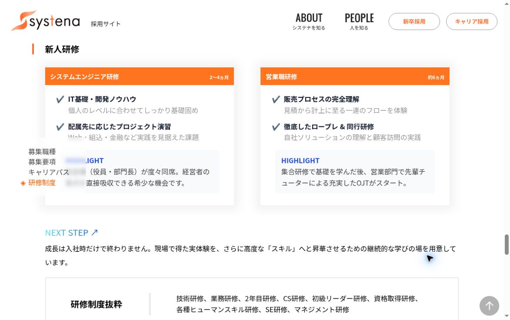This screenshot has height=320, width=510.
Task: Go to 募集職種 section
Action: click(42, 152)
